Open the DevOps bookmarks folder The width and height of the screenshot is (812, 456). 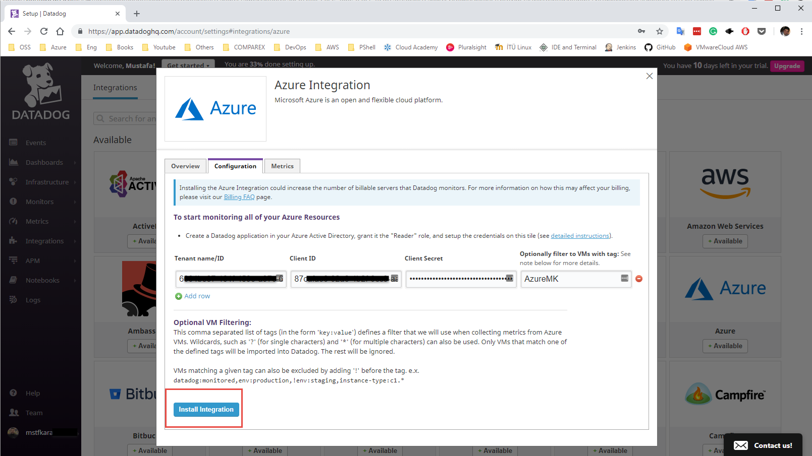tap(290, 47)
